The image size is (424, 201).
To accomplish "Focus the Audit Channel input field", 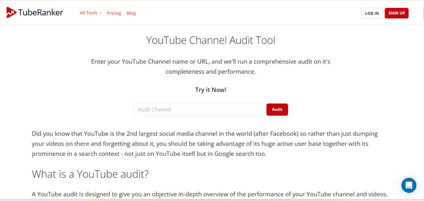I will click(199, 110).
